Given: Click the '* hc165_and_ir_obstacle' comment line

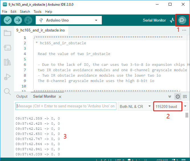Looking at the screenshot, I should tap(61, 43).
